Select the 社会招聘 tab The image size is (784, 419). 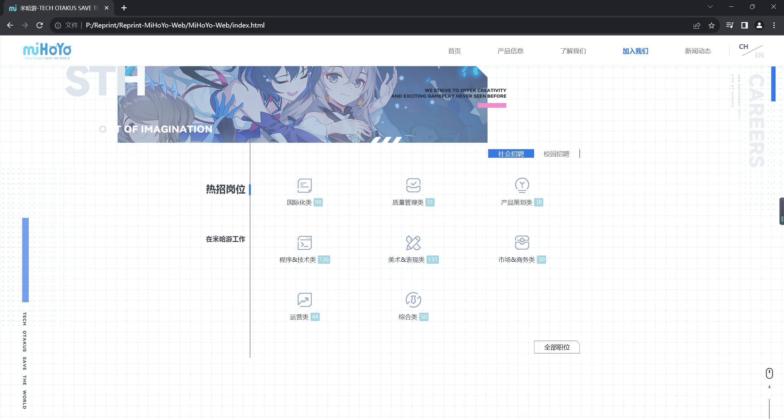(x=511, y=154)
